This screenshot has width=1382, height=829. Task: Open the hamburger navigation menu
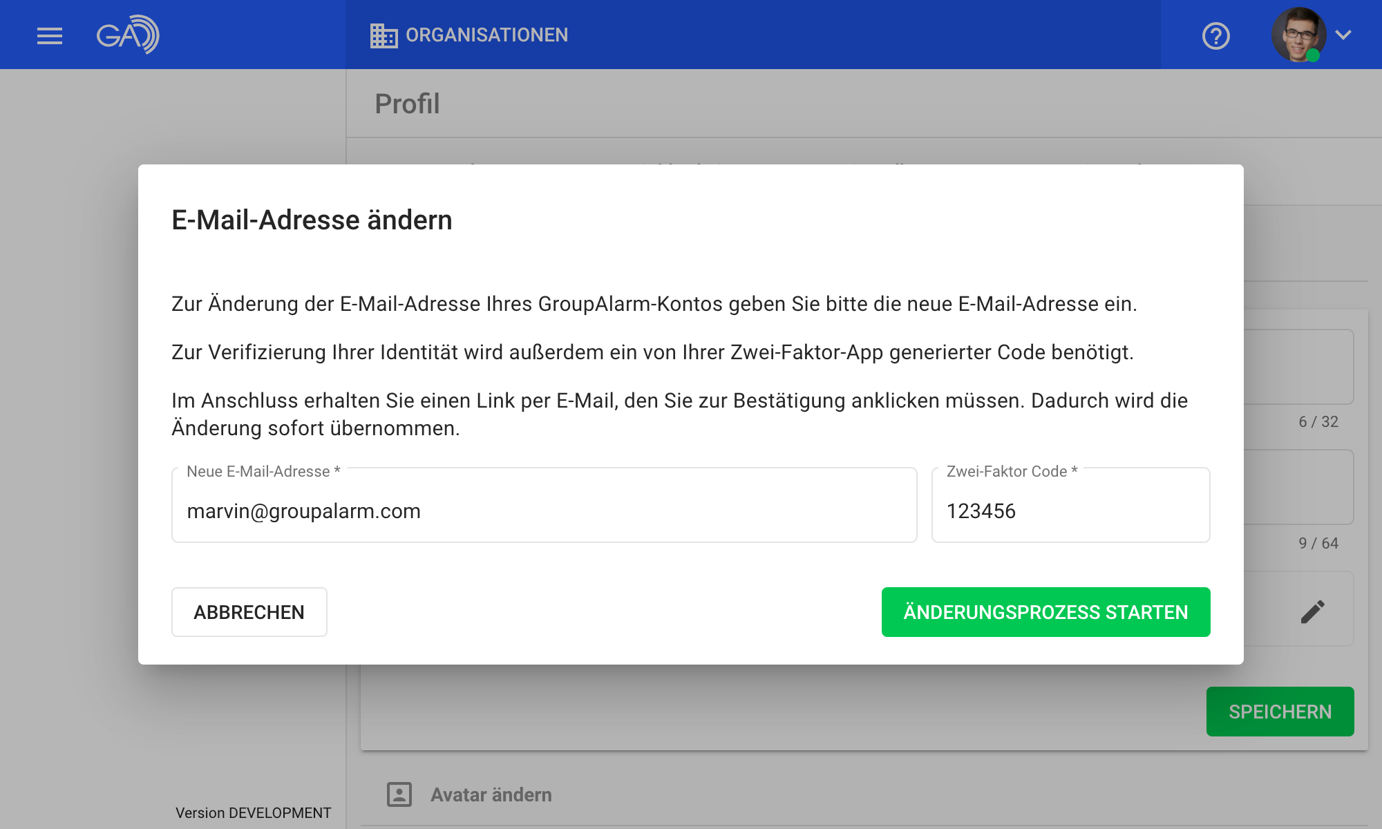[x=50, y=35]
